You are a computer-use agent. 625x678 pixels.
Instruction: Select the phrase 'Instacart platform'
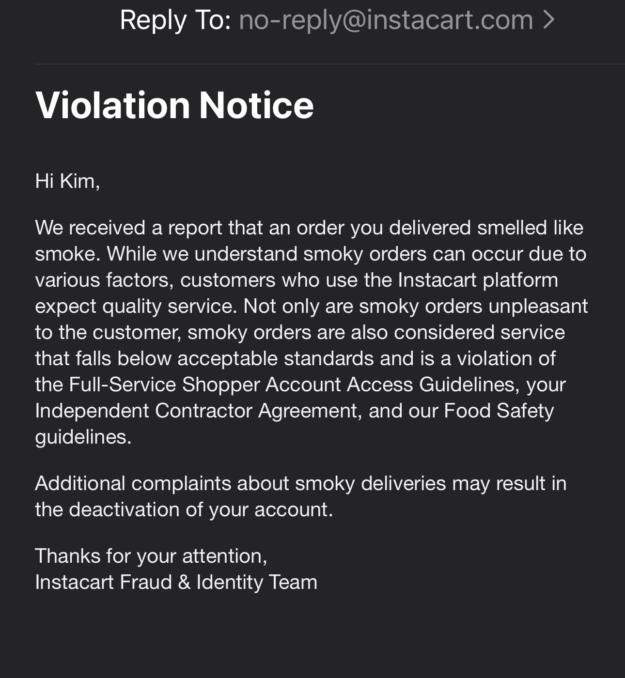point(478,280)
